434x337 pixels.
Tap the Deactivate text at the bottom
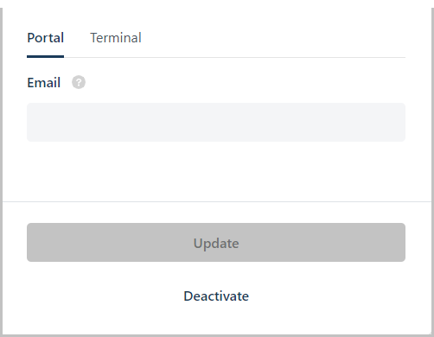pos(216,296)
